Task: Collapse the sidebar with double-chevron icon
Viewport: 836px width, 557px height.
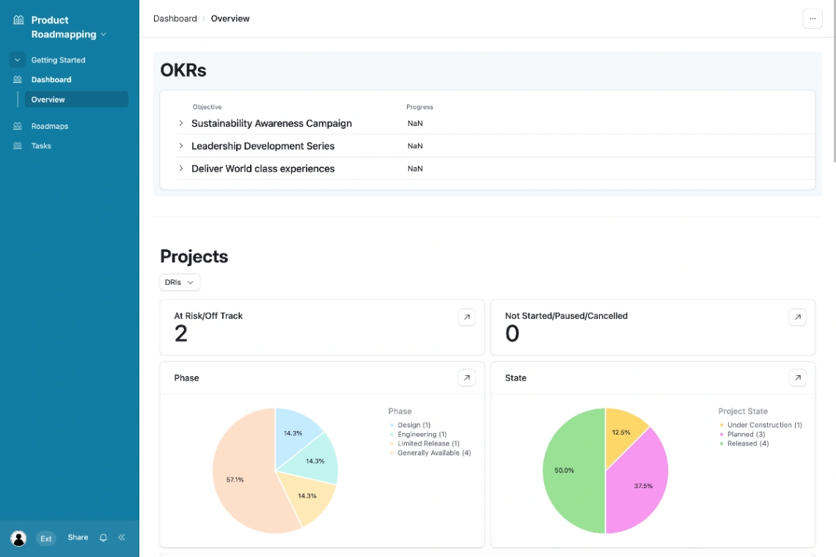Action: tap(121, 537)
